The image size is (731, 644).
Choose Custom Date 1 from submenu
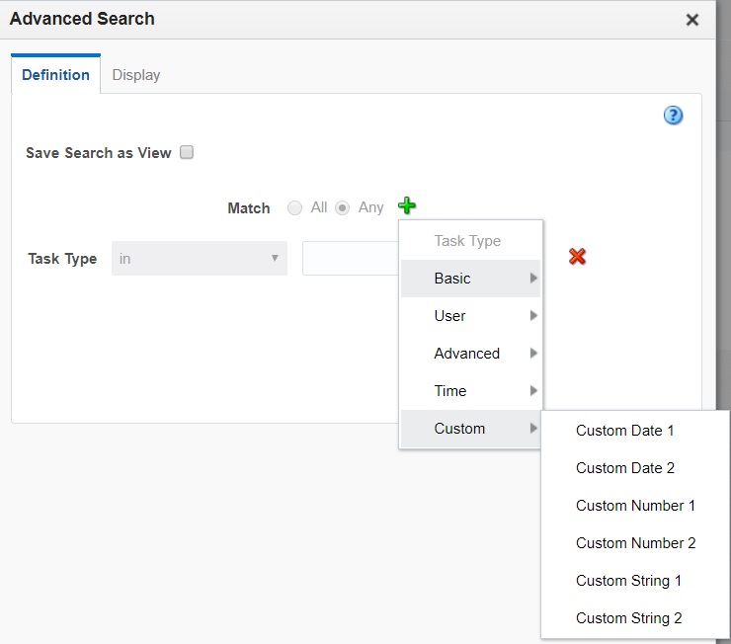(624, 431)
